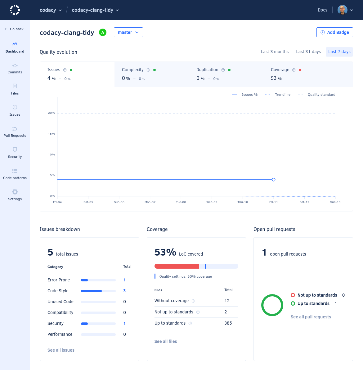Click the Security category progress bar
The height and width of the screenshot is (370, 363).
click(x=98, y=323)
